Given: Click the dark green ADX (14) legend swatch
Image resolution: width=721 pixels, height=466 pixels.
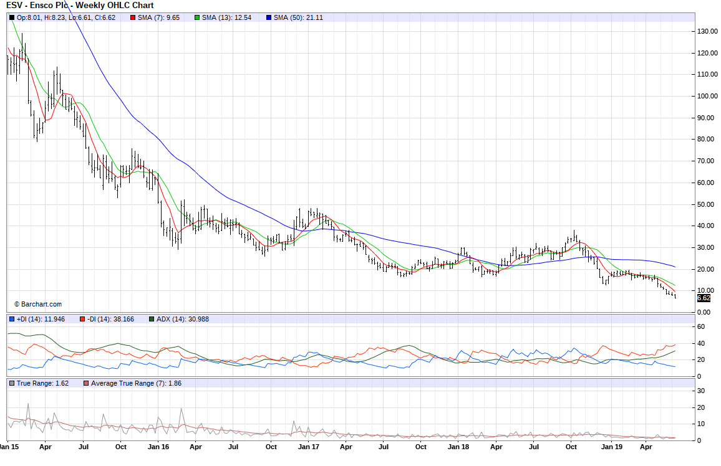Looking at the screenshot, I should [x=152, y=319].
